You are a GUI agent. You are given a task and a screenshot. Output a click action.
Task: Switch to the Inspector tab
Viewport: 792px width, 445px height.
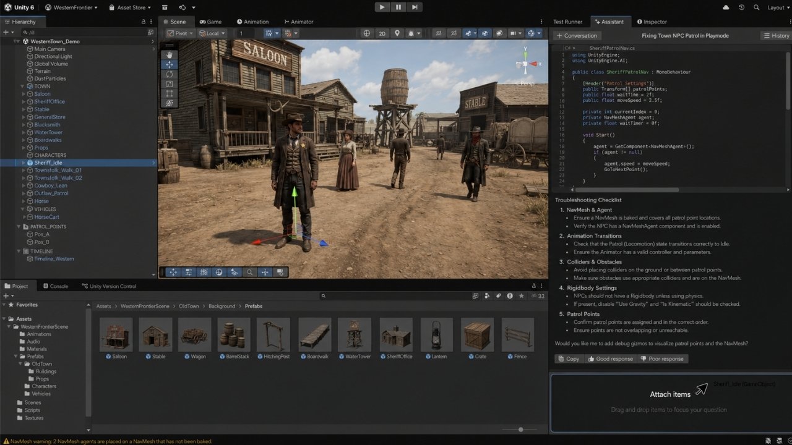[651, 22]
